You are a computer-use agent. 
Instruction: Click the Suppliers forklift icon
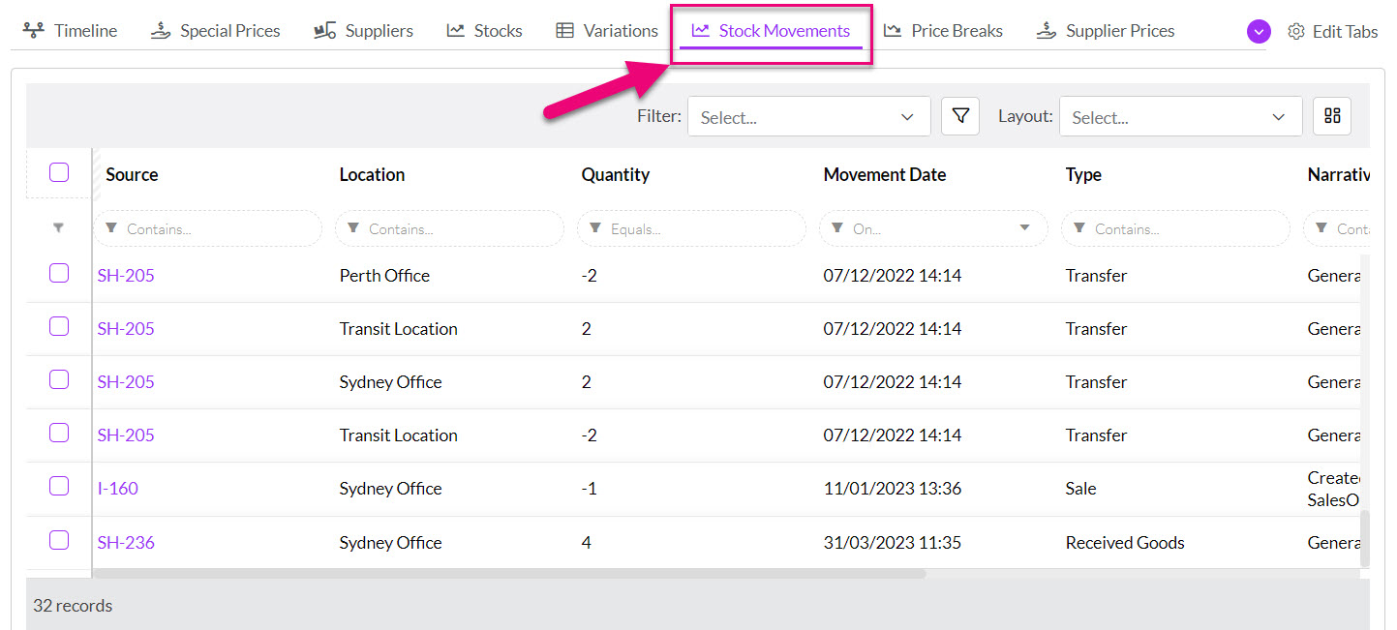coord(325,31)
